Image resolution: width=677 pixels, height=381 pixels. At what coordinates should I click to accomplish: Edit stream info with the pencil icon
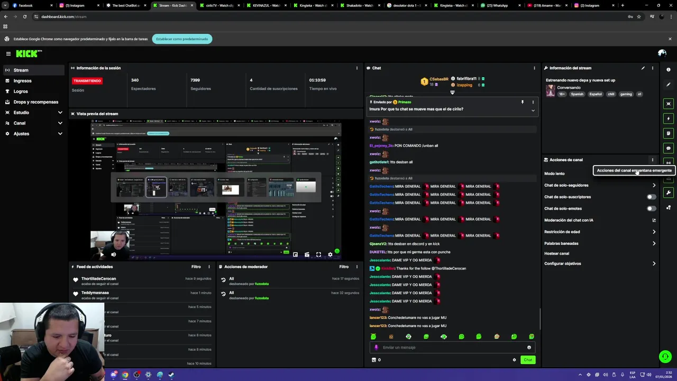coord(643,68)
